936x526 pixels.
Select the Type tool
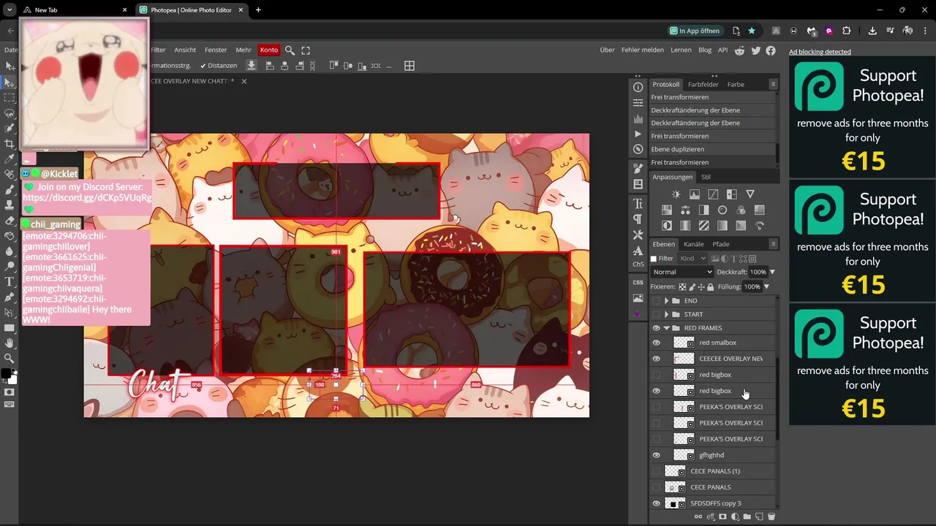point(10,281)
